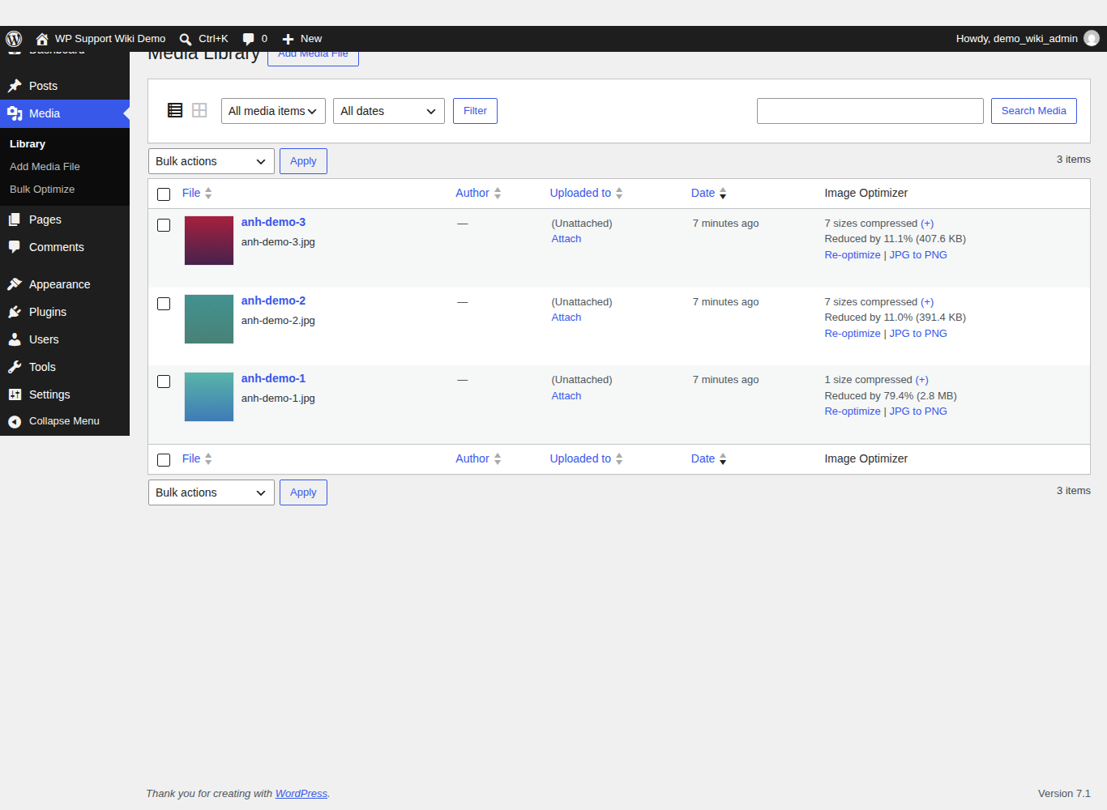Open top Bulk actions dropdown

click(212, 161)
